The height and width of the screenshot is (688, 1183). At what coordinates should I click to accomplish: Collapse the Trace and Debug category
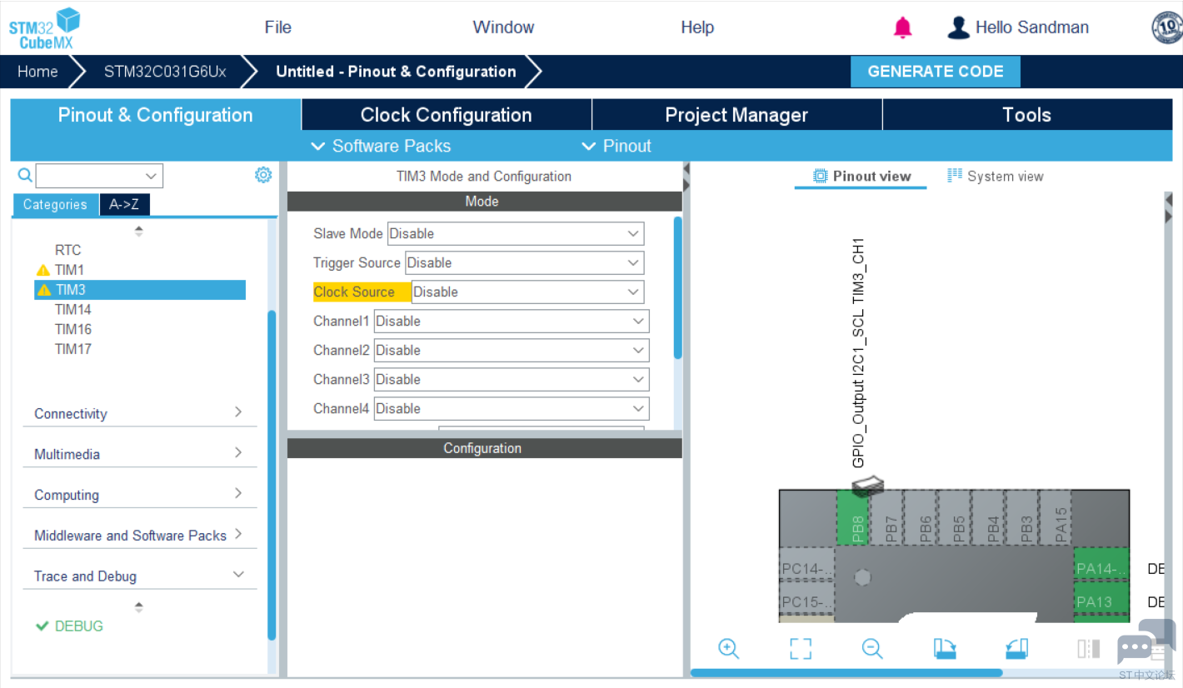point(140,576)
